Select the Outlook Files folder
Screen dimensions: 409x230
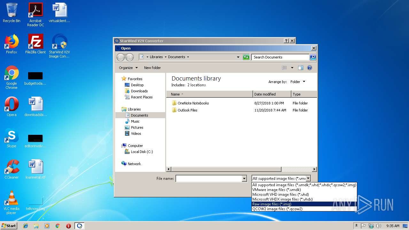[x=187, y=110]
